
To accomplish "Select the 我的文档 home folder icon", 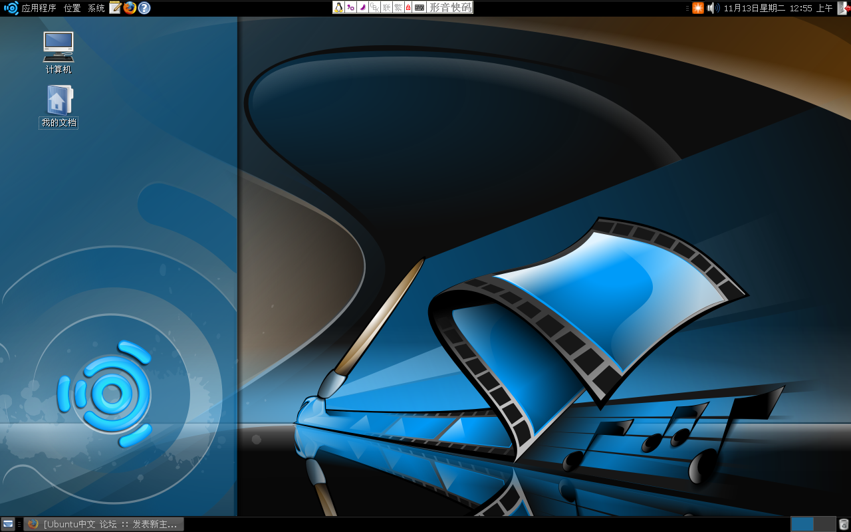I will point(59,106).
